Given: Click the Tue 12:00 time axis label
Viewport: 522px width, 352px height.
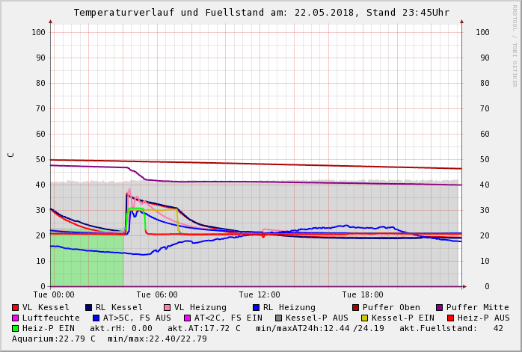Looking at the screenshot, I should coord(260,295).
